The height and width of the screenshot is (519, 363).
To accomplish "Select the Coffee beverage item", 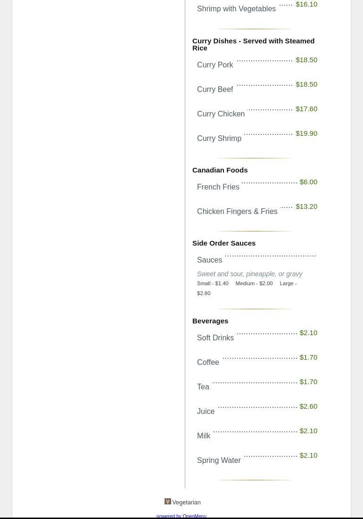I will [x=208, y=362].
